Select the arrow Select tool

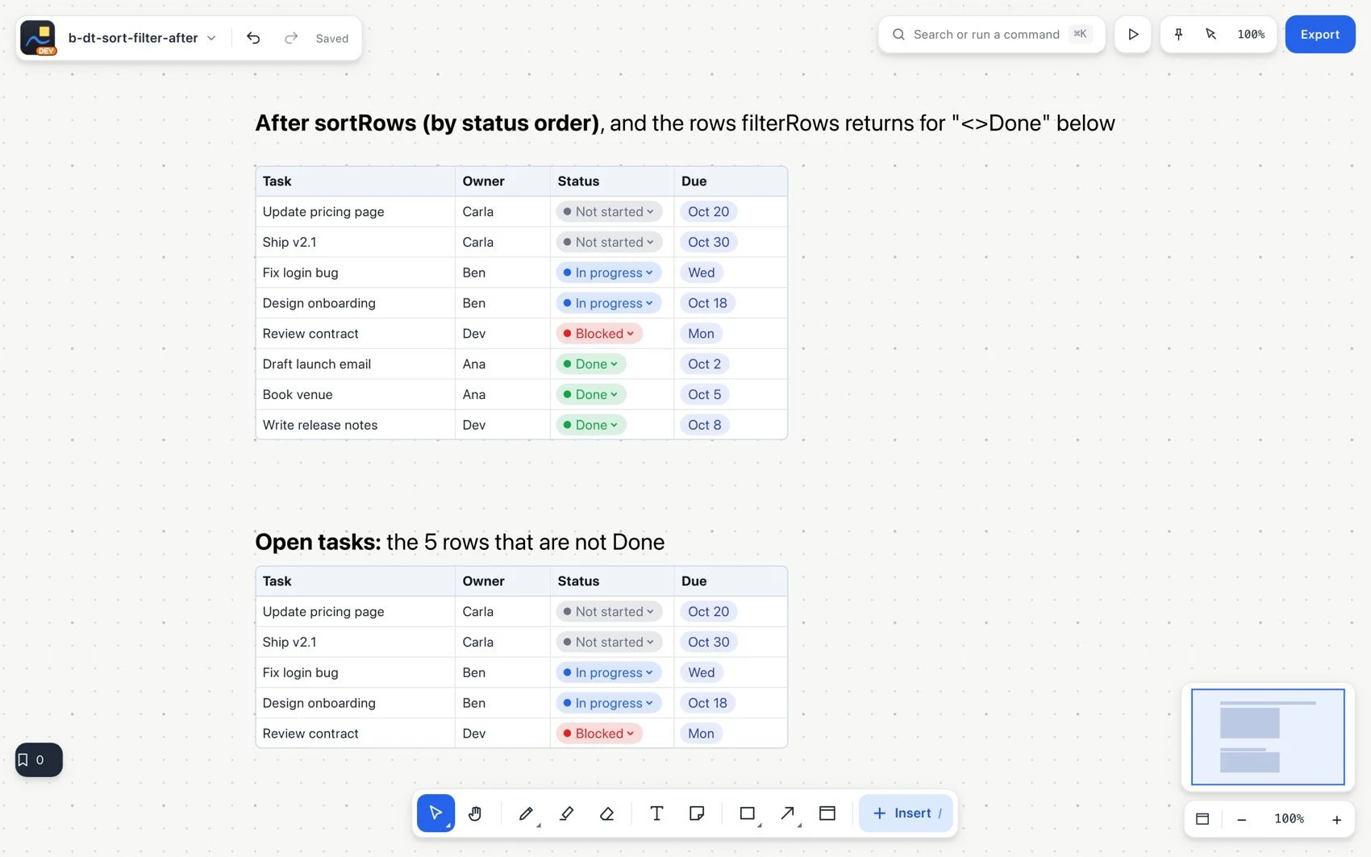[x=435, y=813]
